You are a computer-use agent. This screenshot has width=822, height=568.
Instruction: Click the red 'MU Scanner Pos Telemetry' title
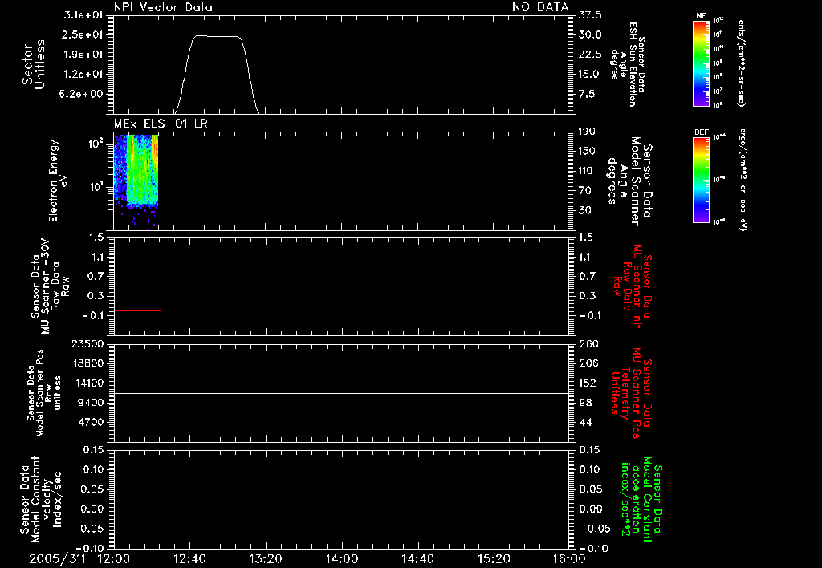(x=632, y=393)
